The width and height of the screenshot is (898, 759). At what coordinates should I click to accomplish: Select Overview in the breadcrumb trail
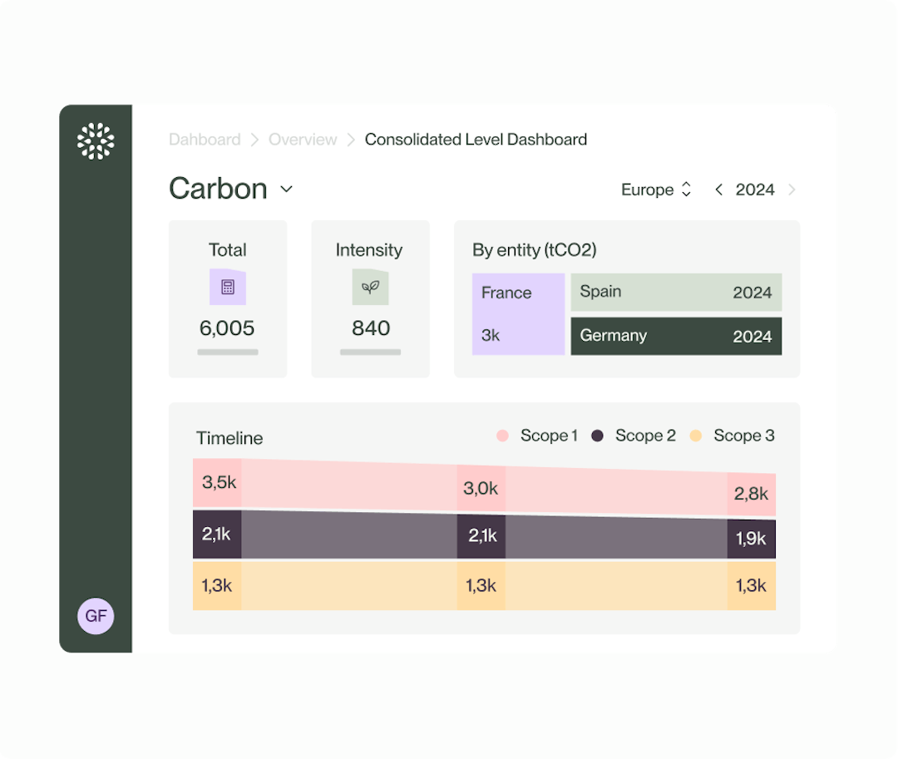coord(303,140)
